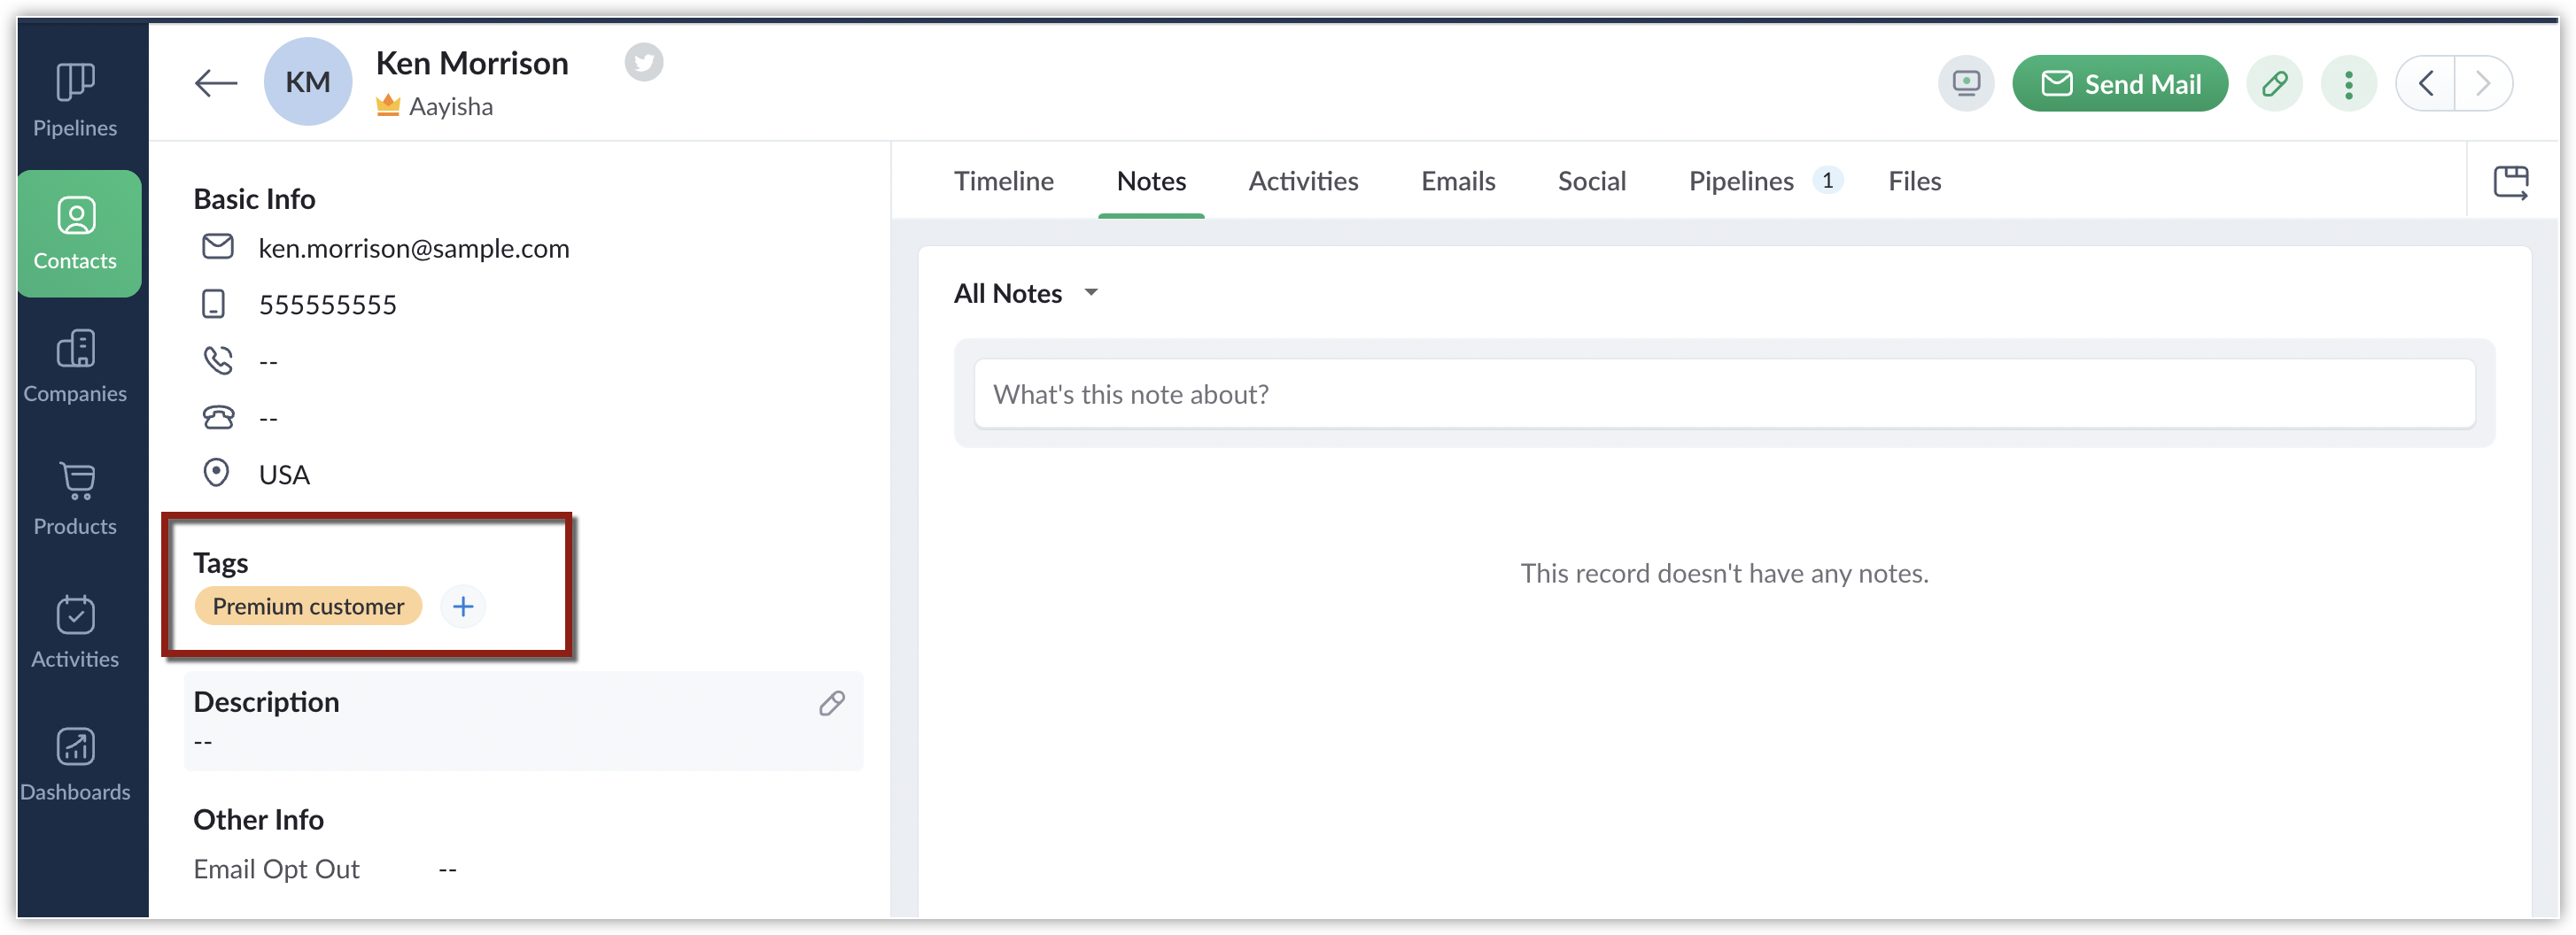Click the KM contact avatar
Viewport: 2576px width, 935px height.
tap(307, 82)
